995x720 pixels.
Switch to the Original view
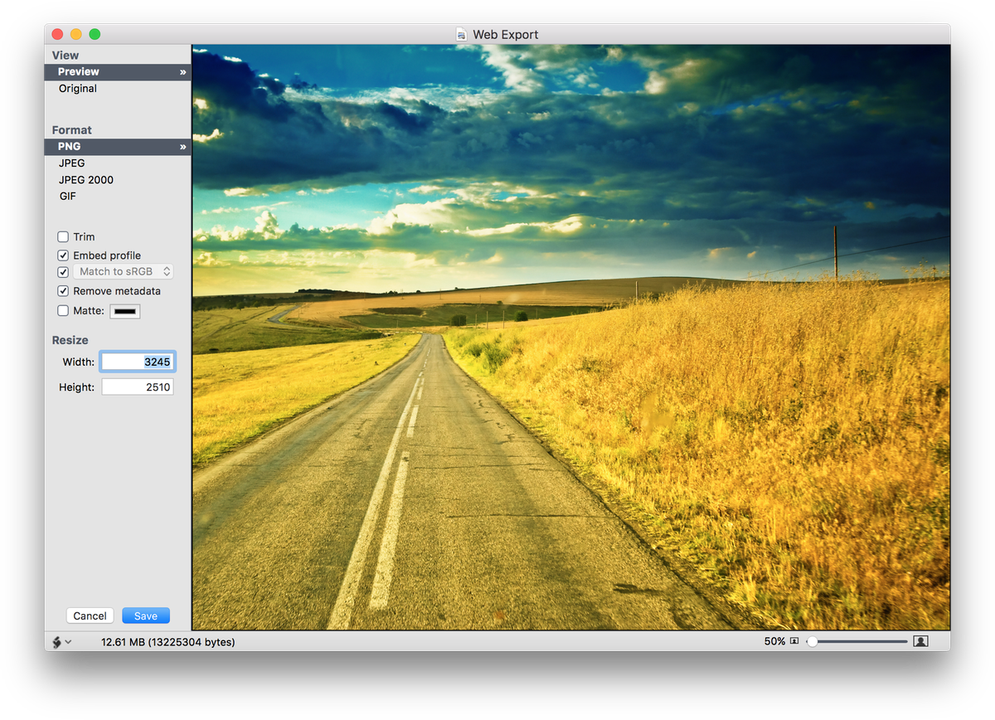(77, 88)
